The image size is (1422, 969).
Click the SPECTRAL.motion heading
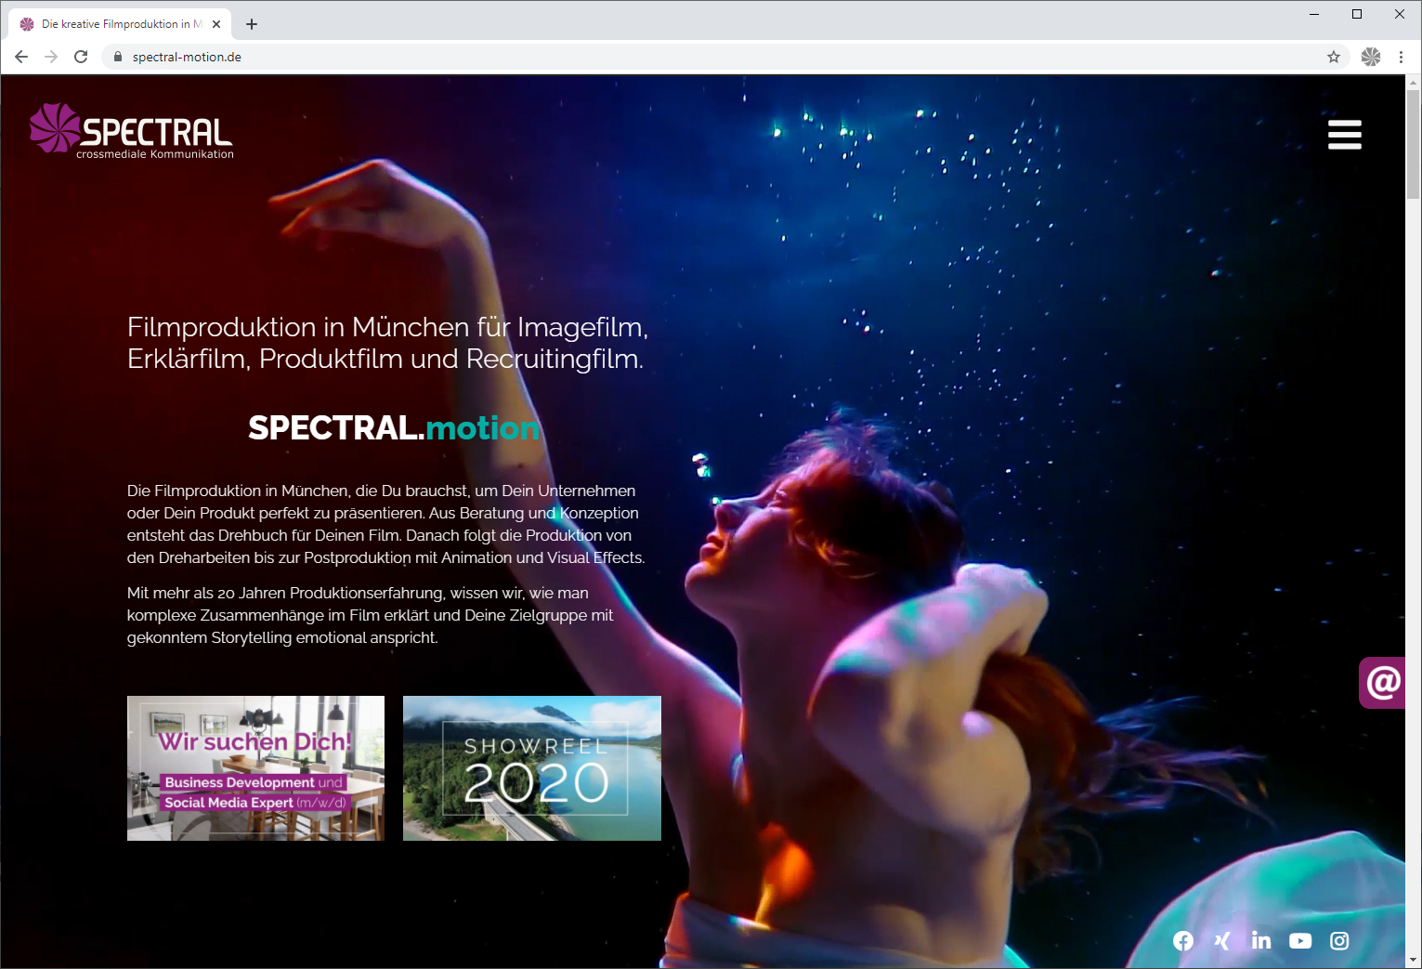coord(394,427)
